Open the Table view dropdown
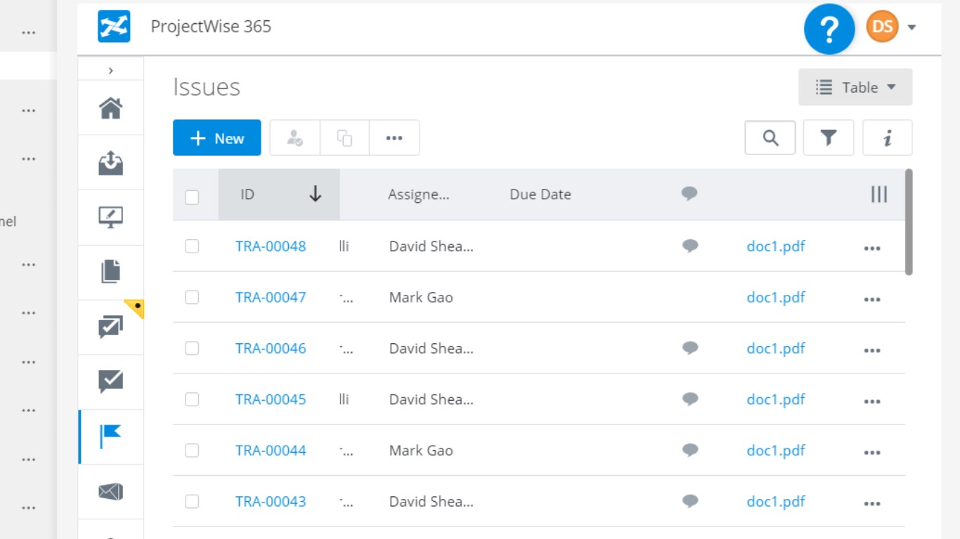 (855, 87)
